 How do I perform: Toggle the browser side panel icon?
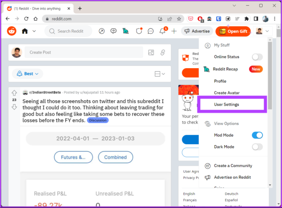256,18
